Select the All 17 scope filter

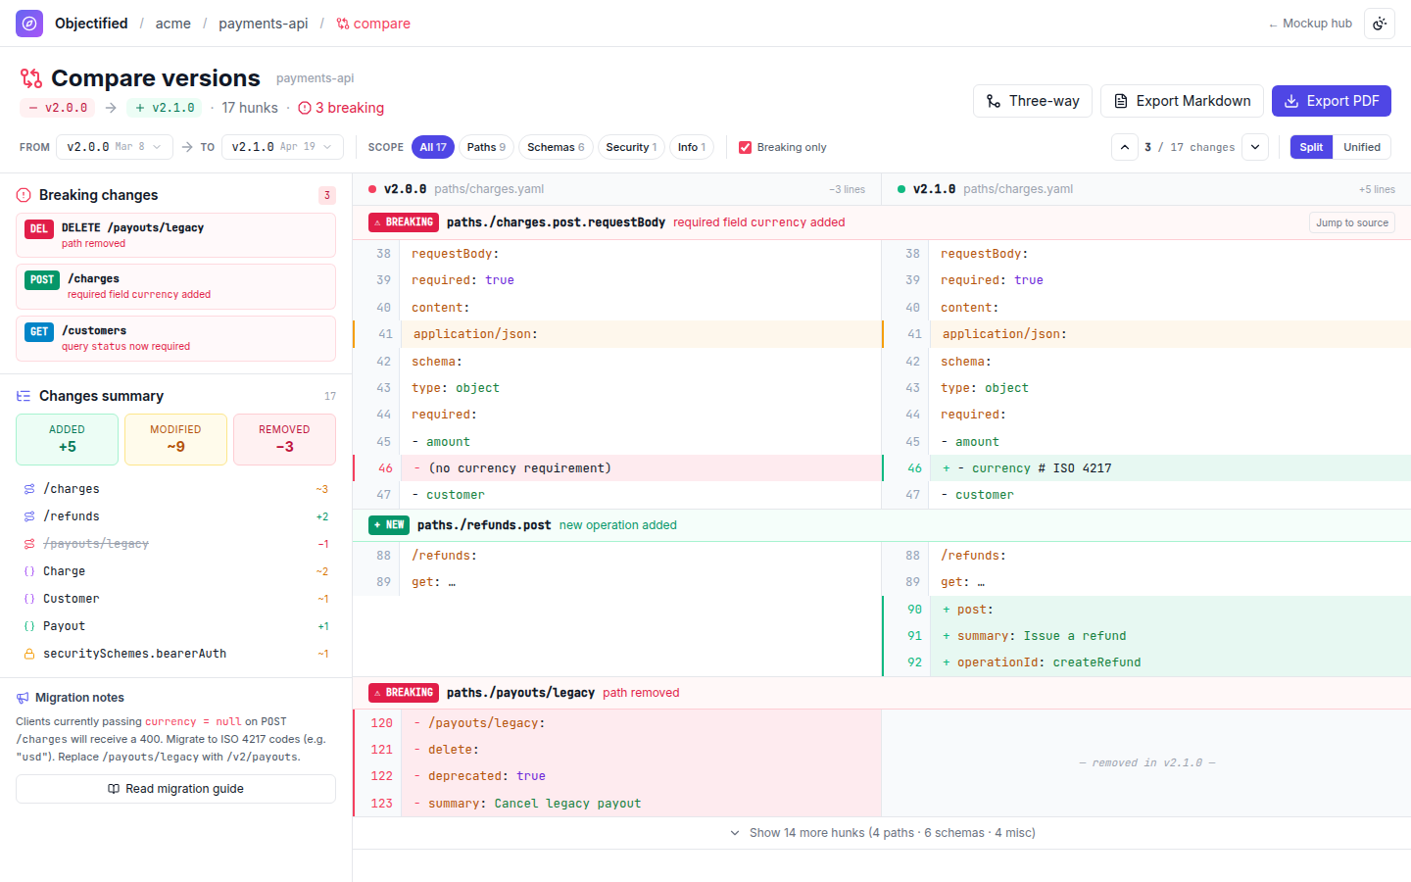tap(433, 147)
